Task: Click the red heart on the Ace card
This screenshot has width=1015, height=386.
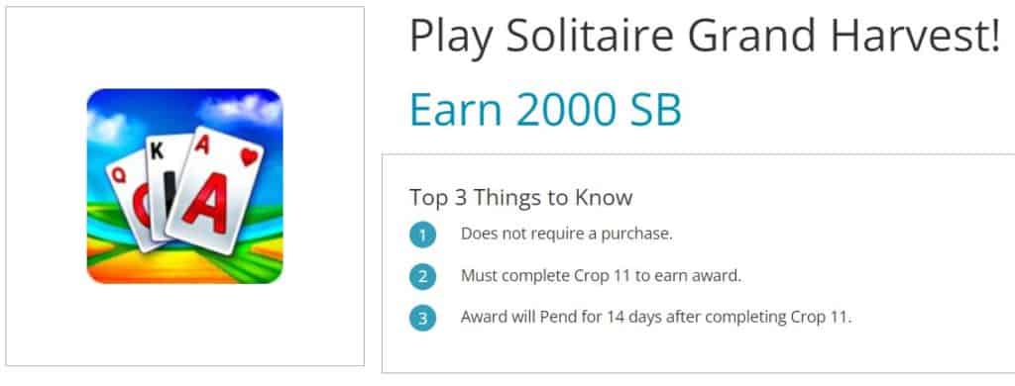Action: 249,157
